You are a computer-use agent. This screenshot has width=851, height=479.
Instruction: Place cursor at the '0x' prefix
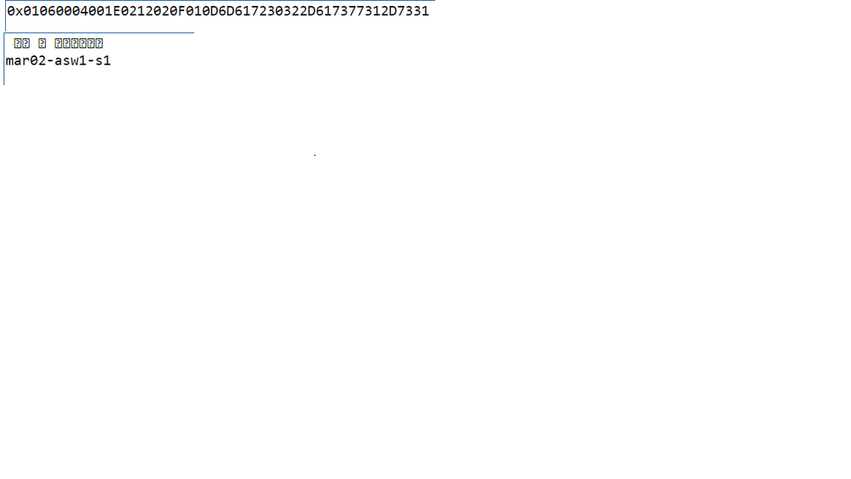[x=15, y=11]
